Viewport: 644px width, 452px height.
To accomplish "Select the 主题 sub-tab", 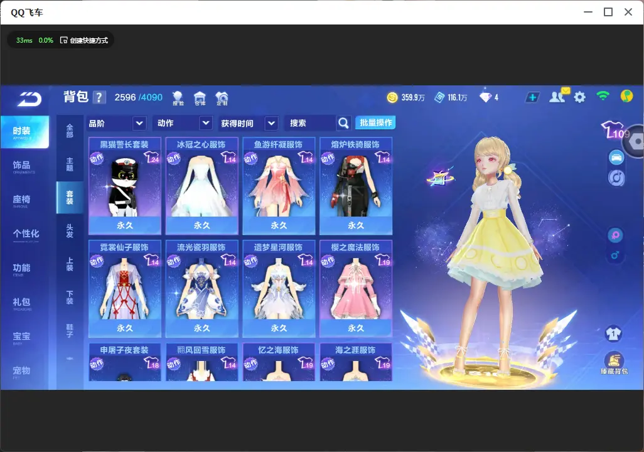I will click(70, 164).
